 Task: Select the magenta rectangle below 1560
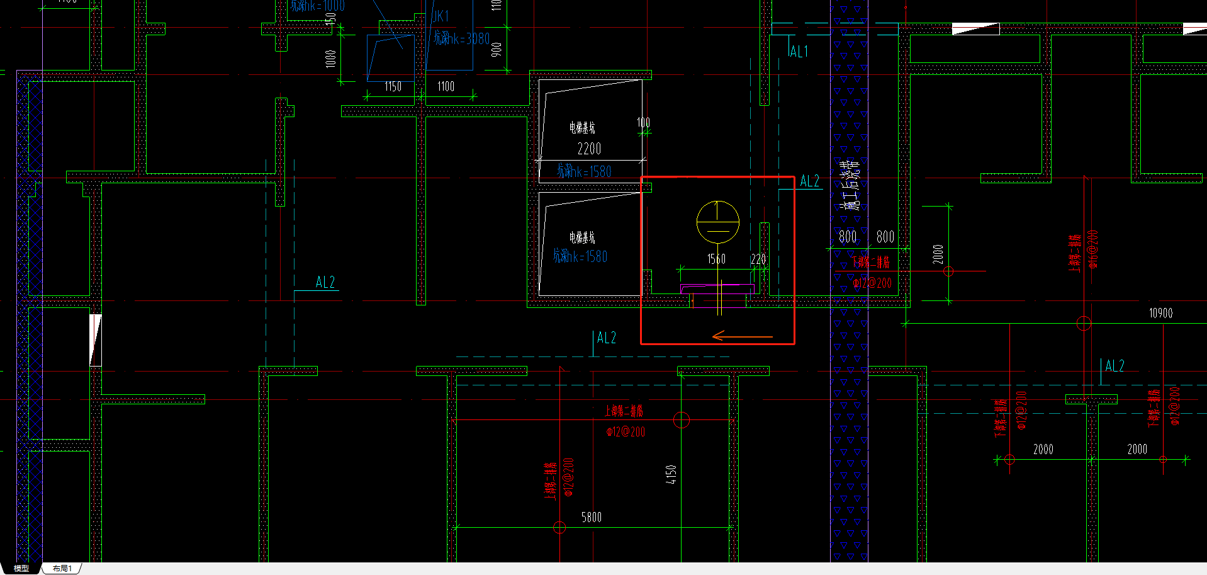point(717,290)
